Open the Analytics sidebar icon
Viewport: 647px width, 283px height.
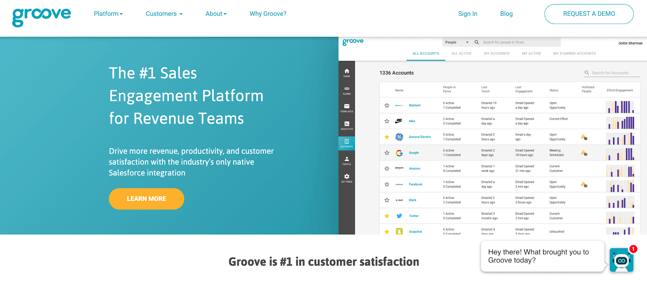pos(347,125)
